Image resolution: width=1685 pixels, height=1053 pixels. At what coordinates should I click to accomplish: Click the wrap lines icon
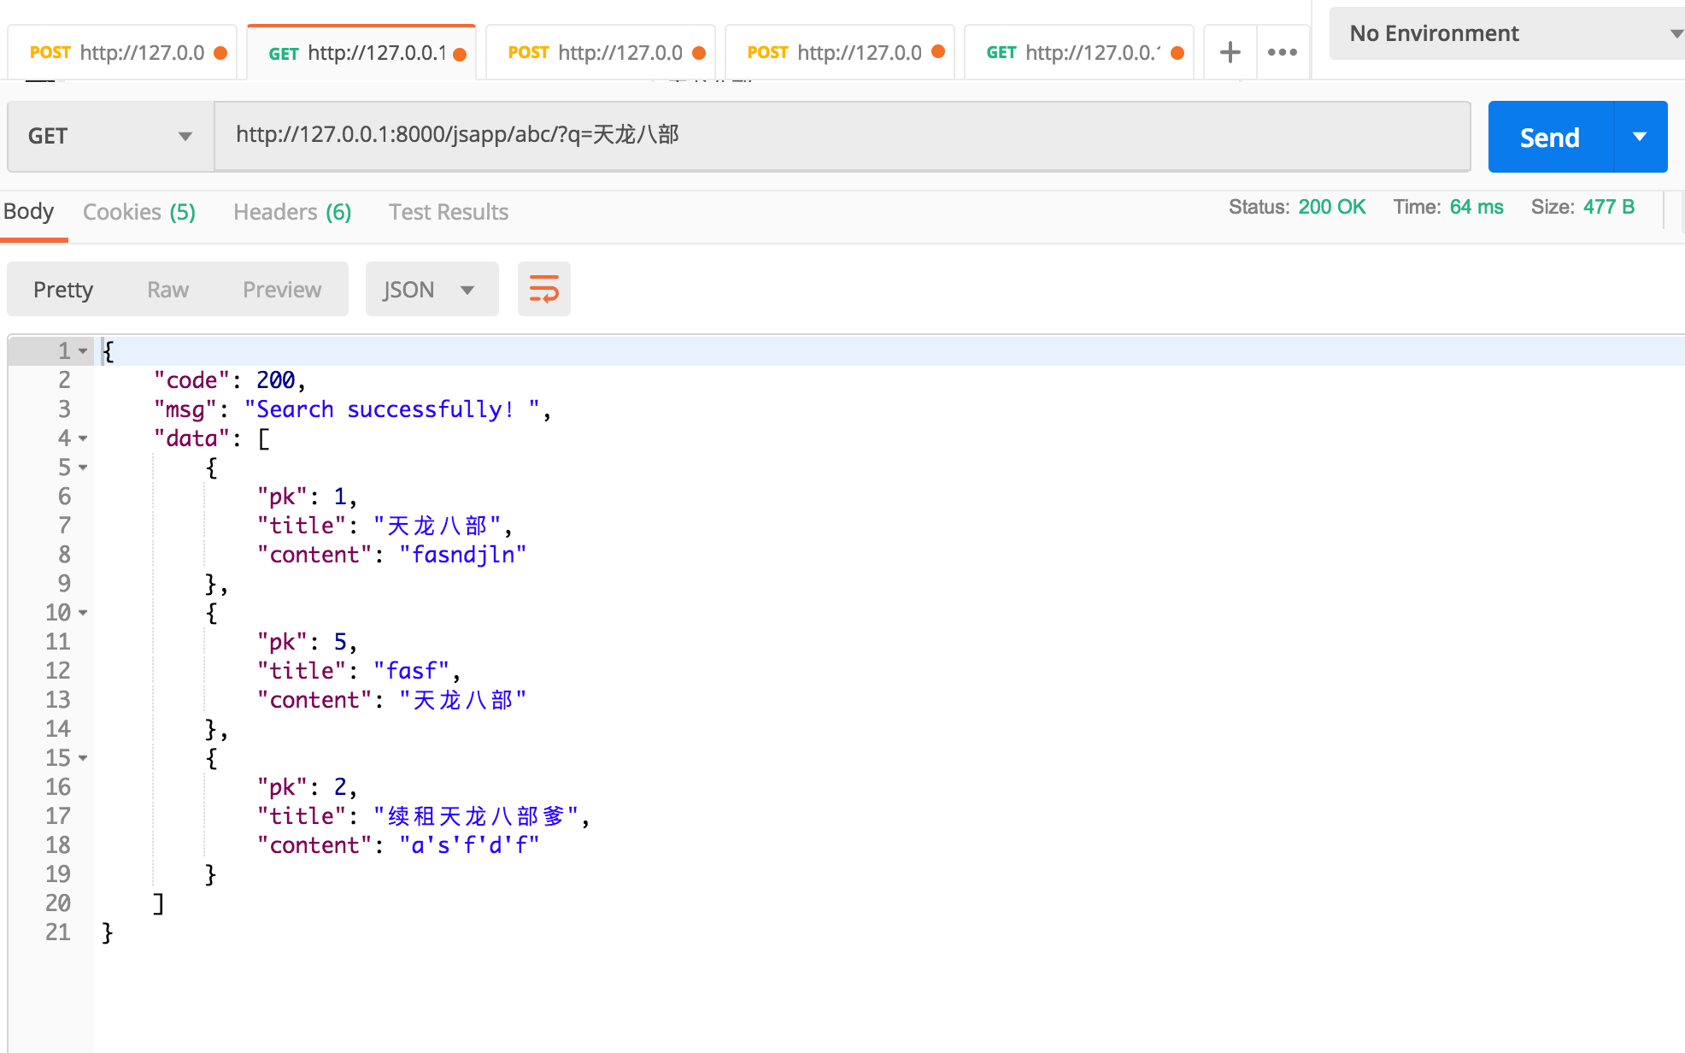[x=543, y=290]
